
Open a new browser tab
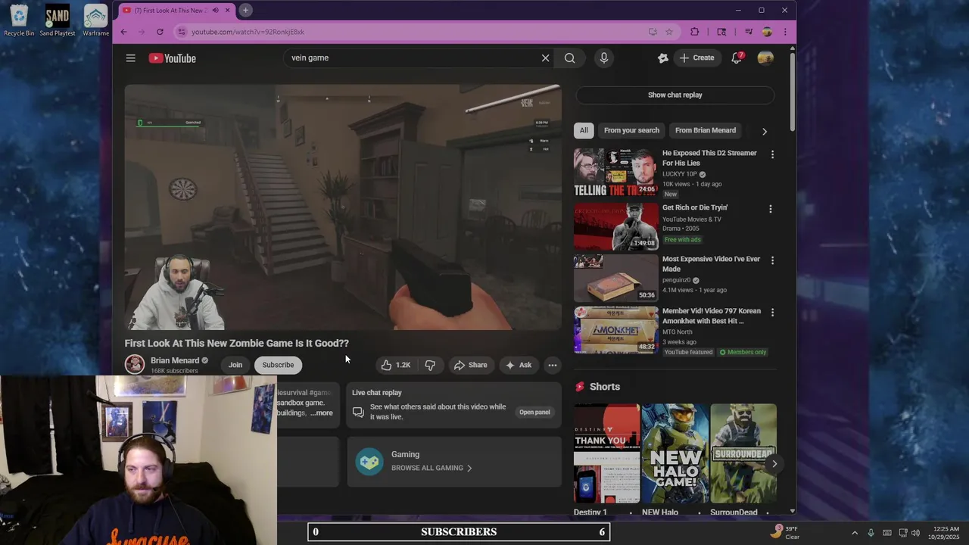[245, 10]
